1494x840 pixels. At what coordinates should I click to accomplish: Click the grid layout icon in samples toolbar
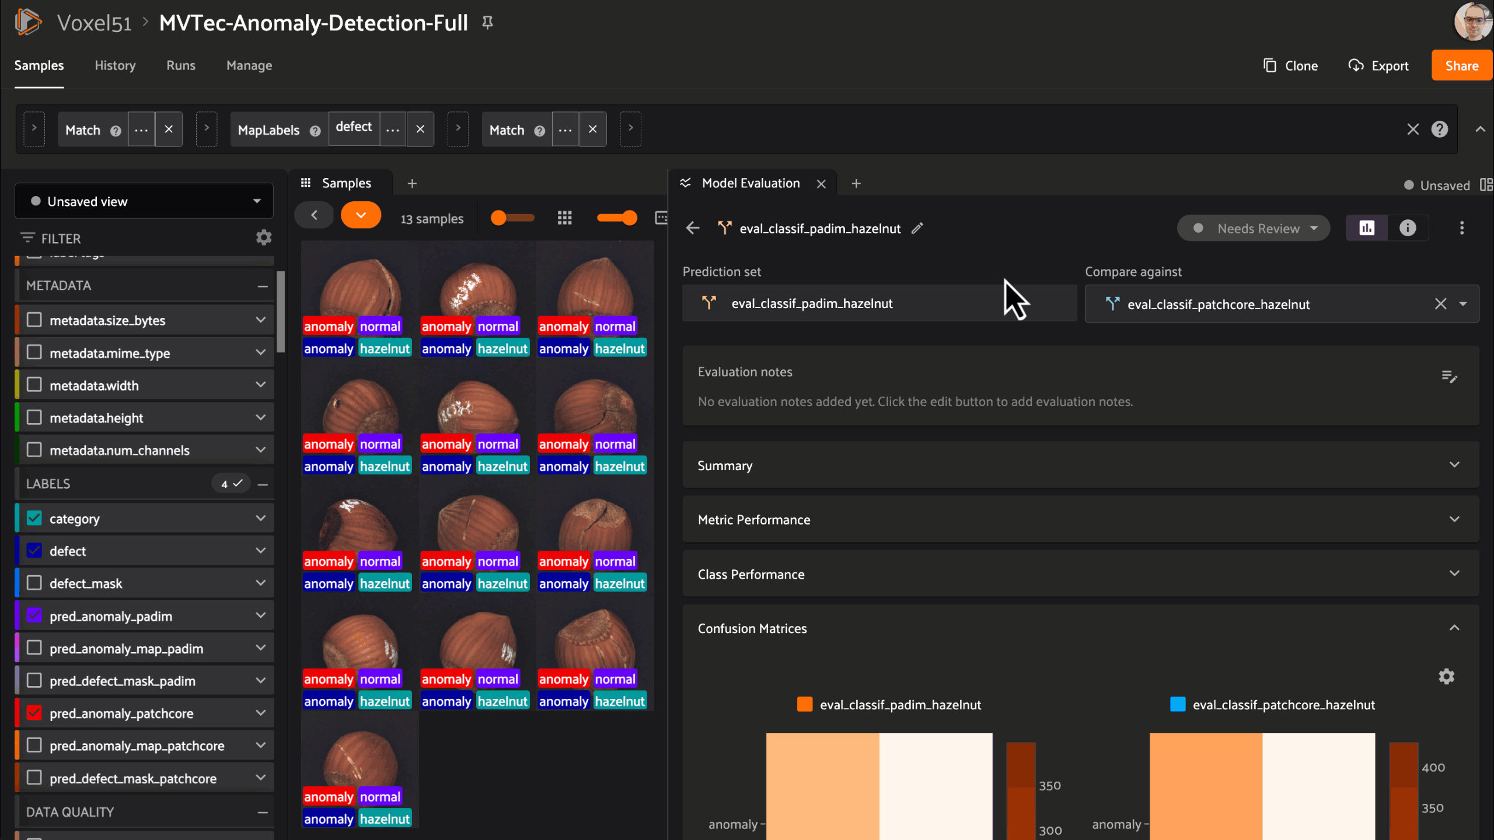tap(564, 218)
